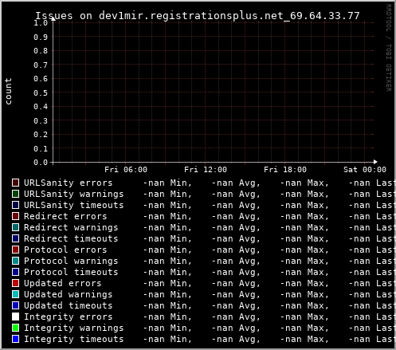The image size is (396, 350).
Task: Select the Redirect warnings teal swatch
Action: 15,227
